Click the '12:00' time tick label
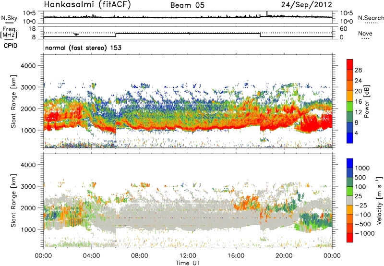384x266 pixels. (188, 256)
